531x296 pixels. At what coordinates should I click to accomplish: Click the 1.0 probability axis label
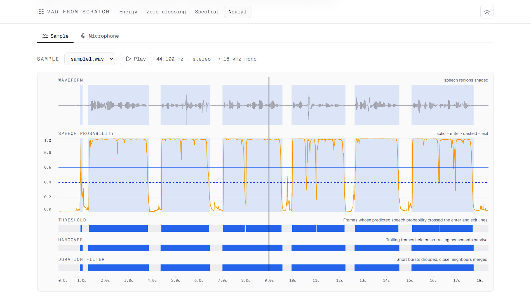[x=48, y=140]
